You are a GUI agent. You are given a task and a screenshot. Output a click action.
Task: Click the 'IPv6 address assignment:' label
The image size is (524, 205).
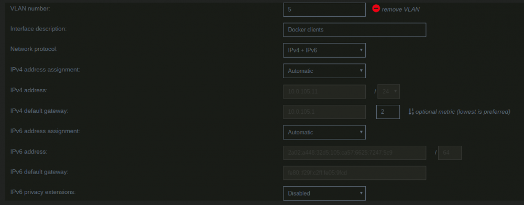click(x=46, y=131)
